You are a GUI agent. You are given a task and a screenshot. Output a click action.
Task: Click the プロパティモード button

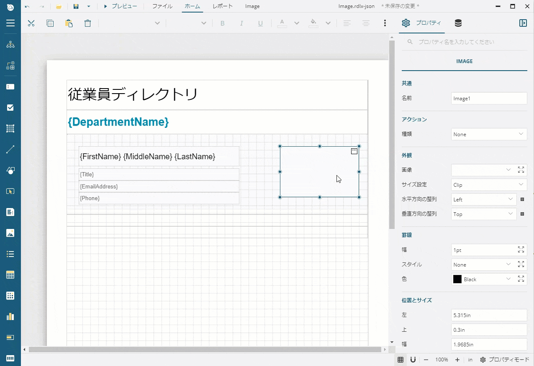pyautogui.click(x=505, y=360)
